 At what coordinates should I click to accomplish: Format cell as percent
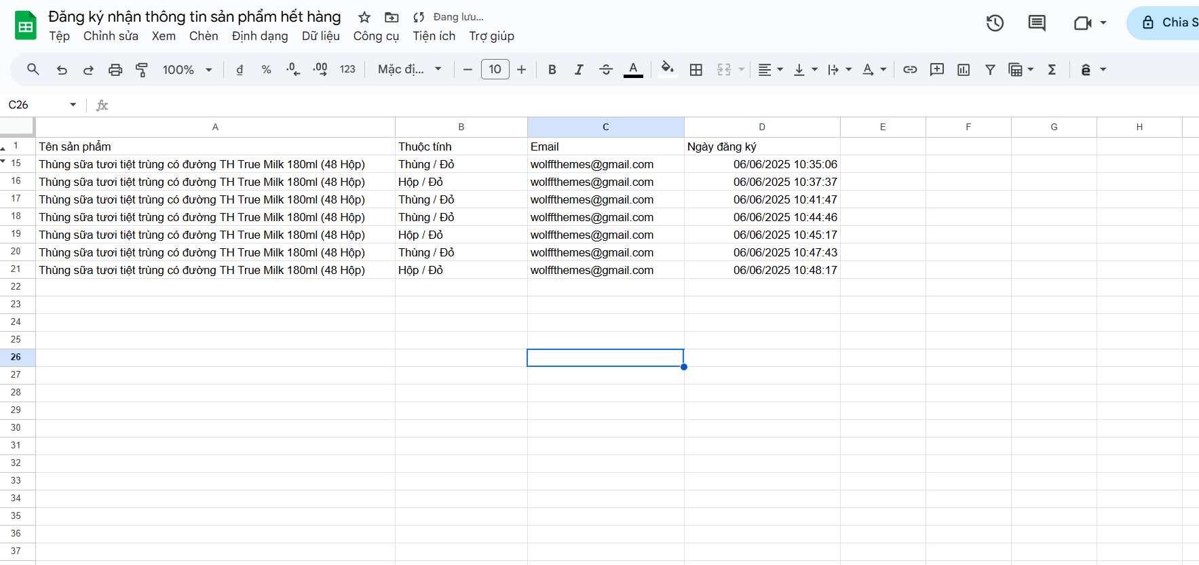click(266, 69)
